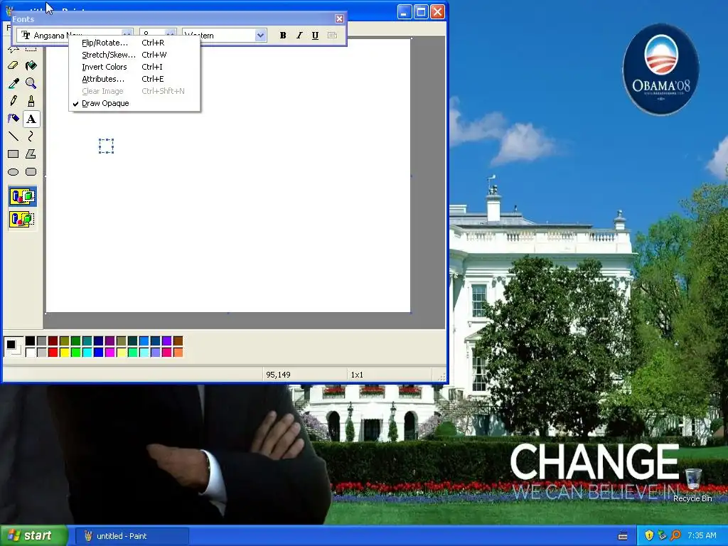Toggle Bold in the Fonts toolbar
Viewport: 728px width, 546px height.
[283, 36]
